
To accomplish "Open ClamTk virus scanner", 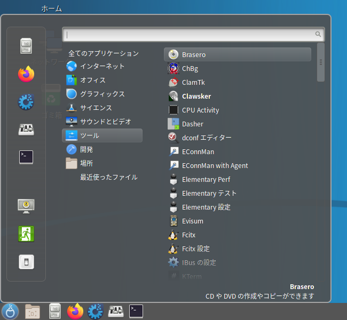I will tap(238, 82).
